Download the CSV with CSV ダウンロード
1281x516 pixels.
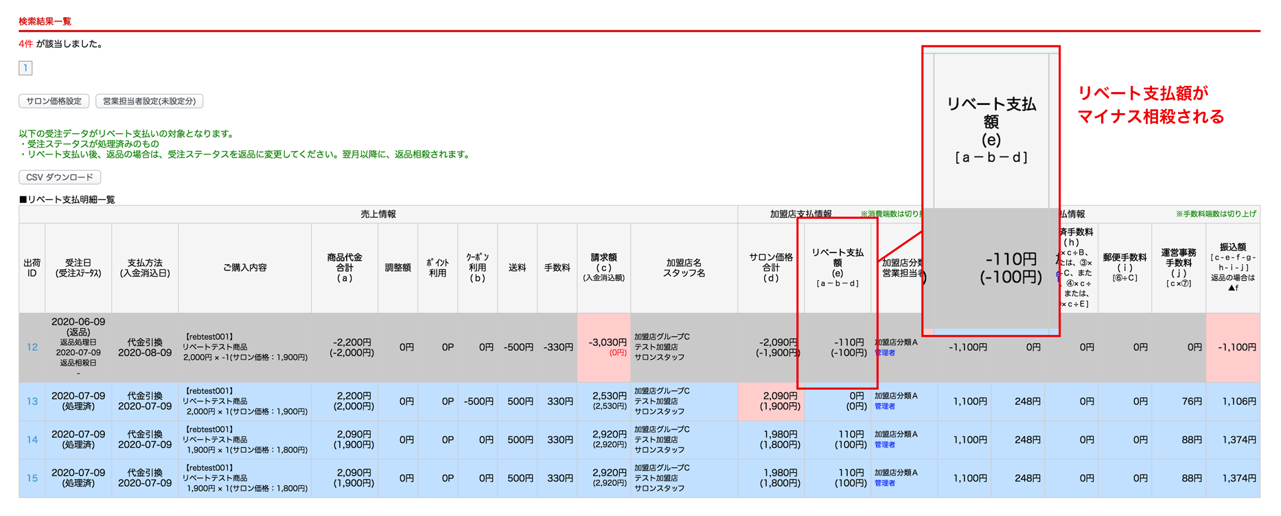click(x=60, y=177)
